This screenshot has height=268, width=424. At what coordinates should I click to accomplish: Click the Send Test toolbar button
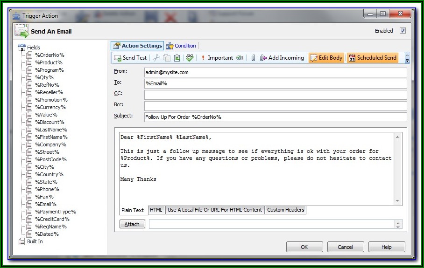(x=130, y=58)
